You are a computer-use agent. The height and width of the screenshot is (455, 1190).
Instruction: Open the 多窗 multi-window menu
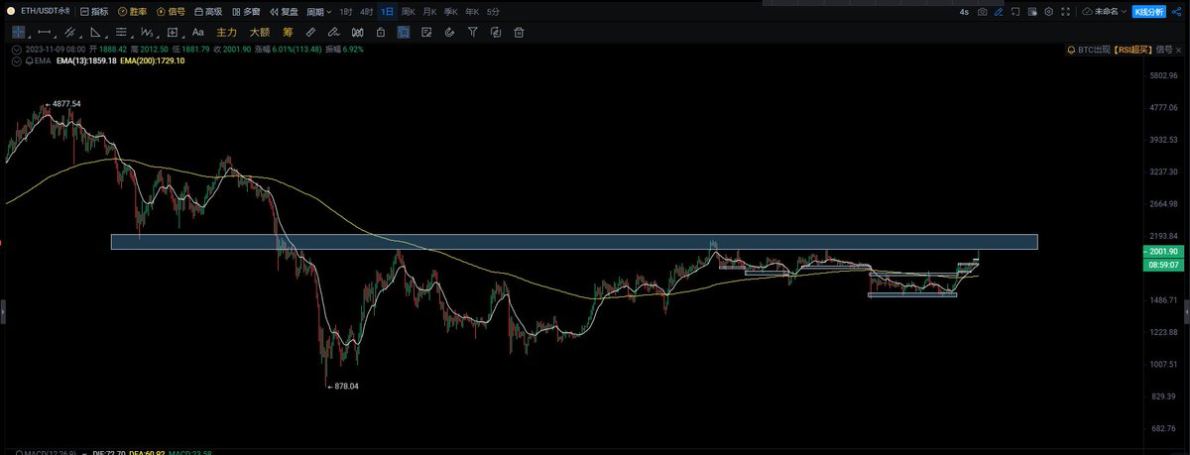click(x=247, y=11)
